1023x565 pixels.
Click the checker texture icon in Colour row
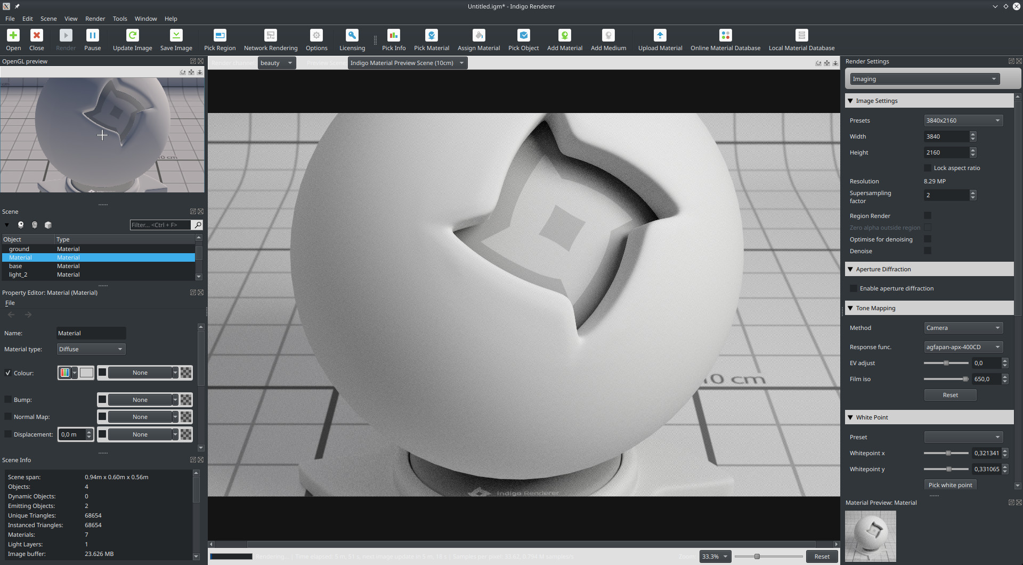(186, 373)
